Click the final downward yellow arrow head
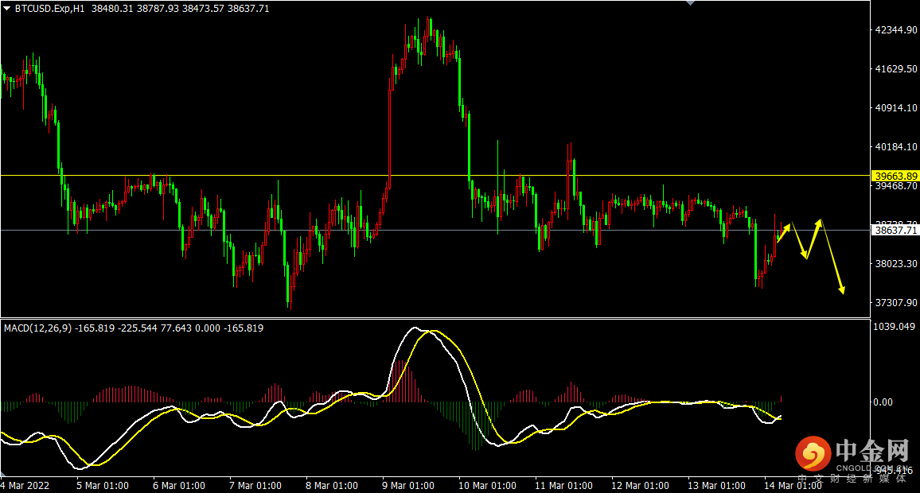Image resolution: width=920 pixels, height=493 pixels. [x=841, y=289]
